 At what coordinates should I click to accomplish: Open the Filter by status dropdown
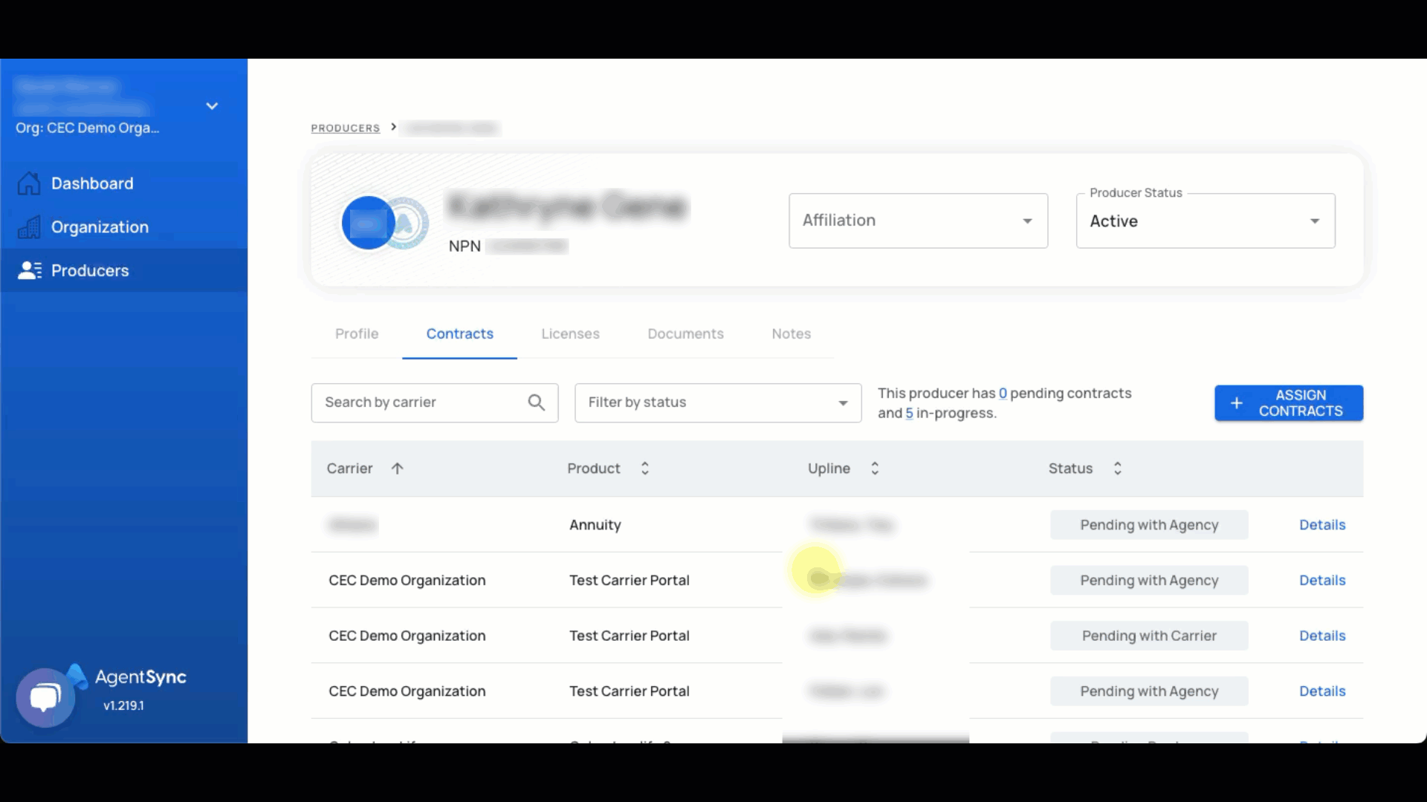coord(717,402)
